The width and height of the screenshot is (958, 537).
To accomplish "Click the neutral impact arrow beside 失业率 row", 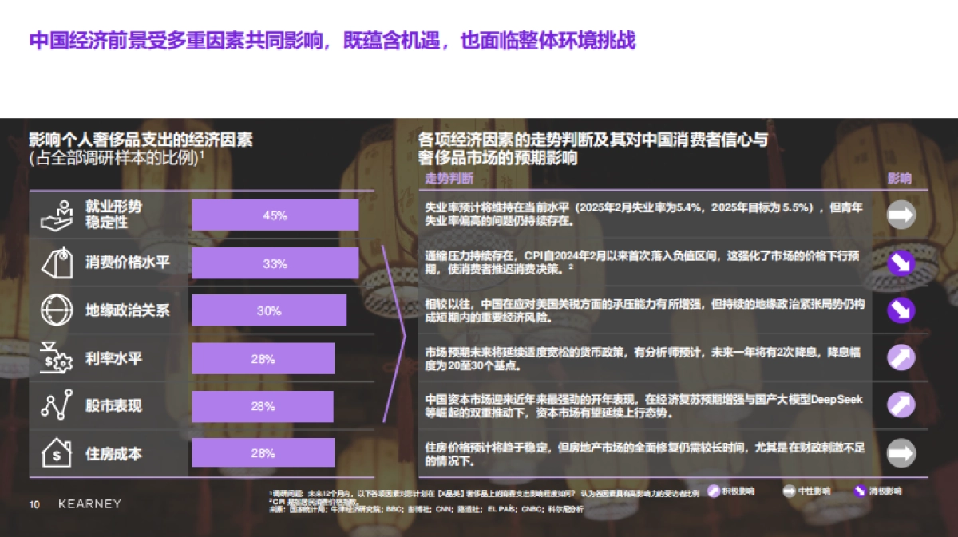I will click(x=901, y=214).
